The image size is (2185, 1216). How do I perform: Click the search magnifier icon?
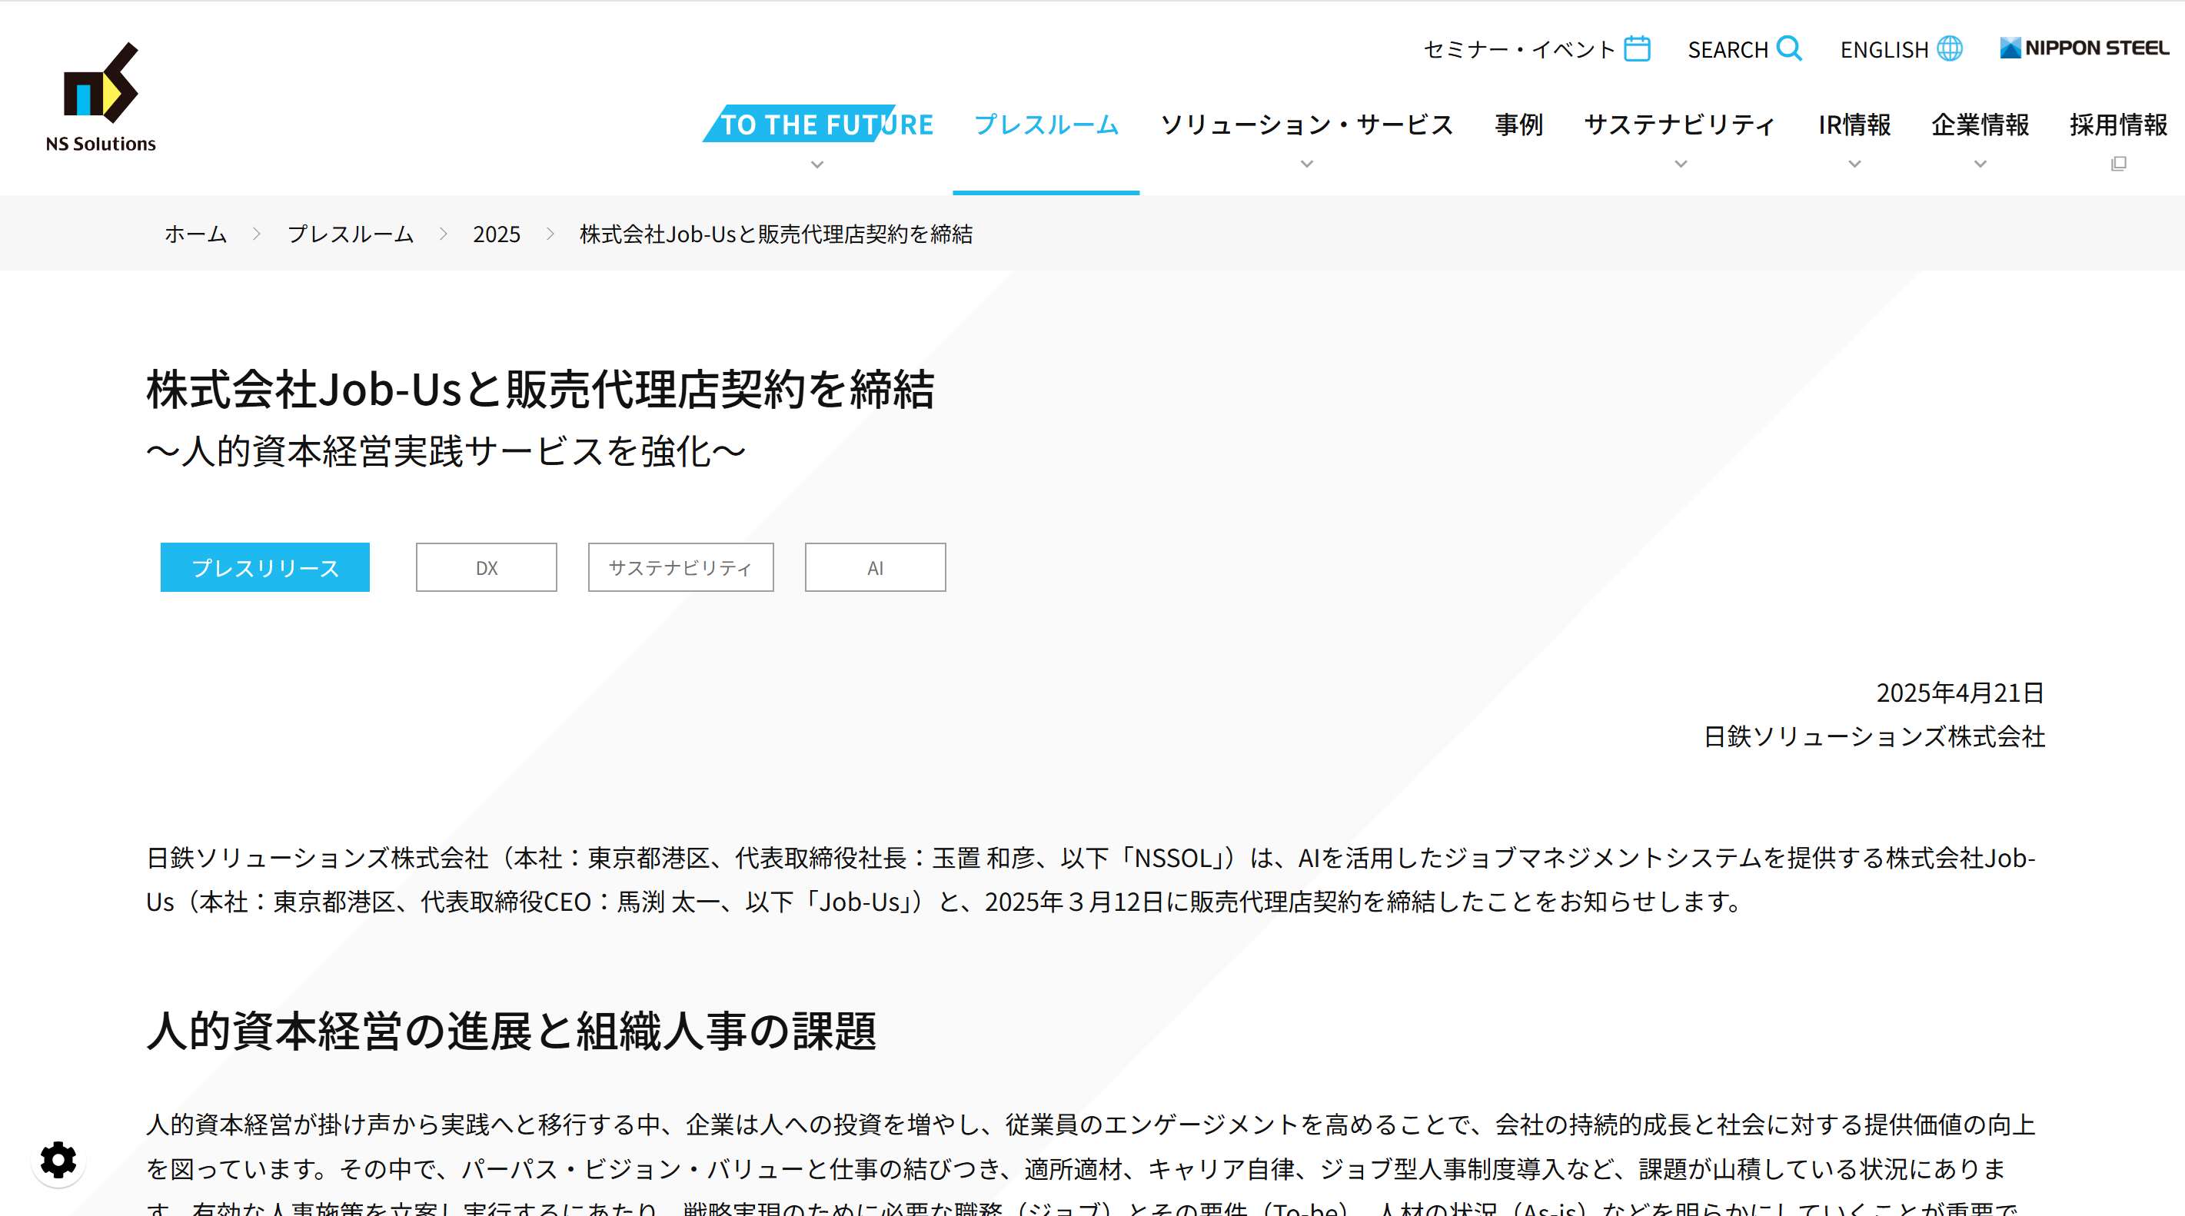click(x=1789, y=48)
